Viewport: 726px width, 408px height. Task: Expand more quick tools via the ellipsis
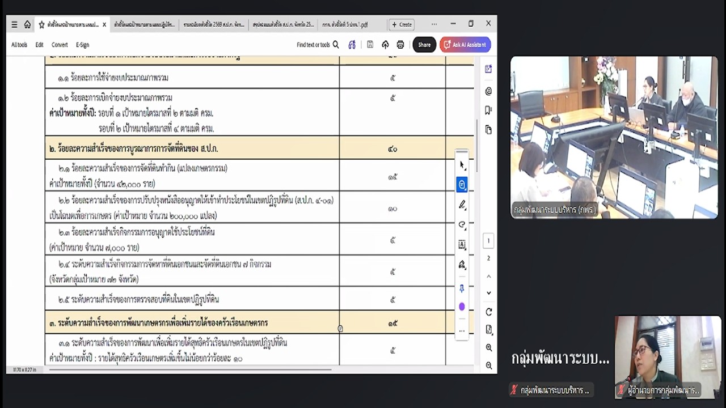[462, 330]
